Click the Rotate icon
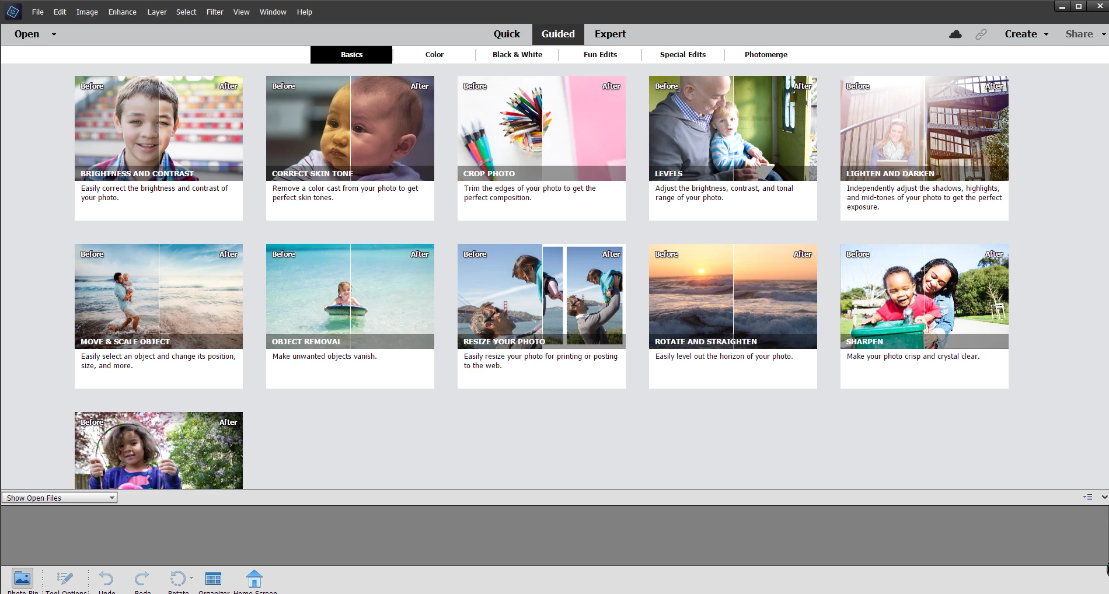This screenshot has height=594, width=1109. (177, 578)
